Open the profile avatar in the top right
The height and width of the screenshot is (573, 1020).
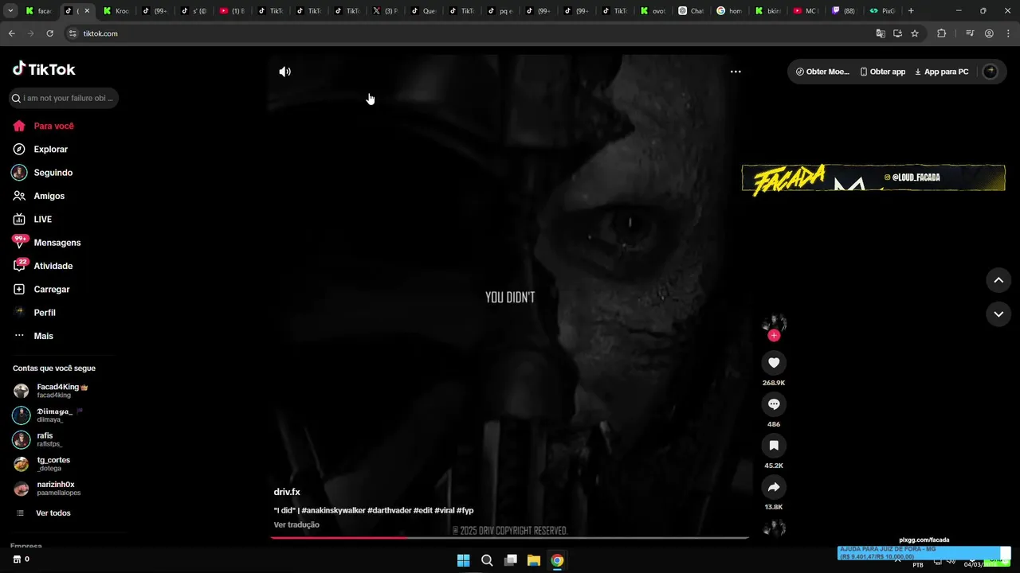click(x=991, y=72)
